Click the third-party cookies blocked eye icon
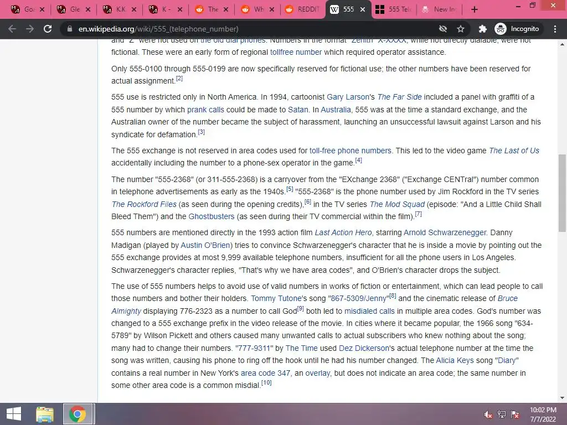Screen dimensions: 567x425 pyautogui.click(x=442, y=29)
